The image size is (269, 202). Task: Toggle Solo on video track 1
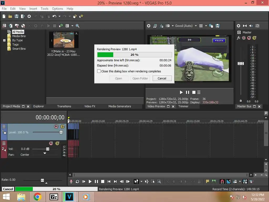[x=63, y=127]
